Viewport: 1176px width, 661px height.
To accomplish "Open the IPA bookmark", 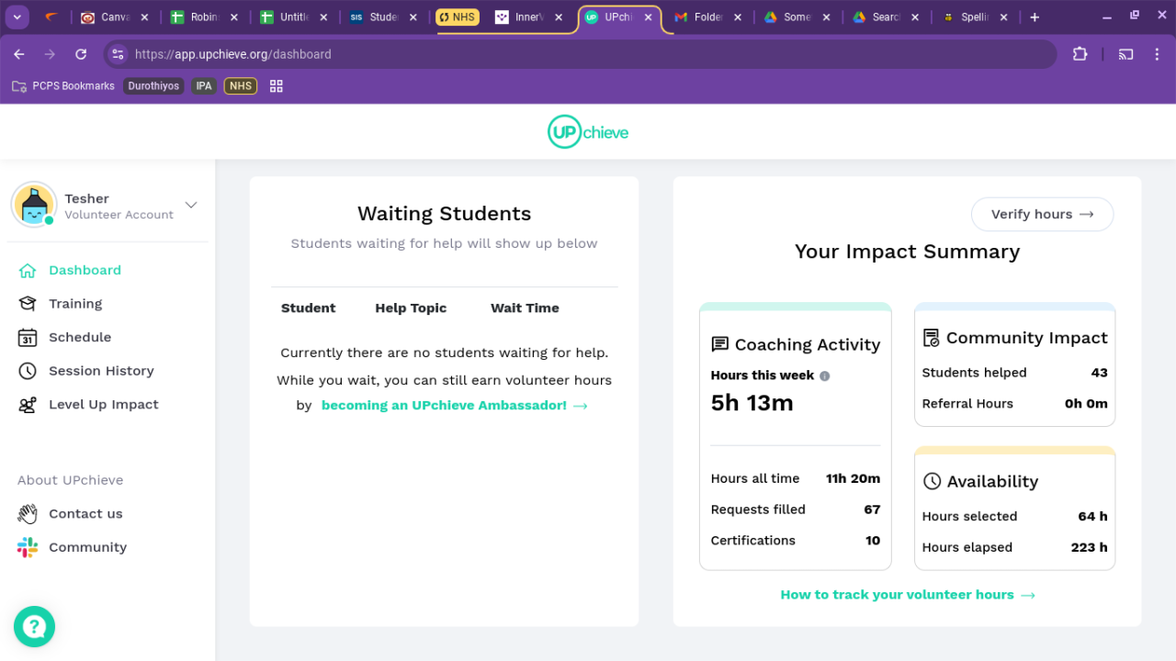I will tap(204, 86).
